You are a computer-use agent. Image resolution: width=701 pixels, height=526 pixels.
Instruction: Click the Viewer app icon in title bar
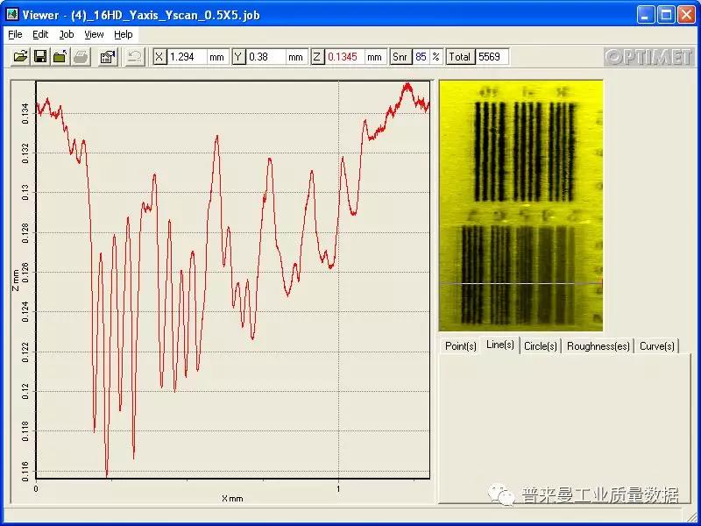coord(12,14)
